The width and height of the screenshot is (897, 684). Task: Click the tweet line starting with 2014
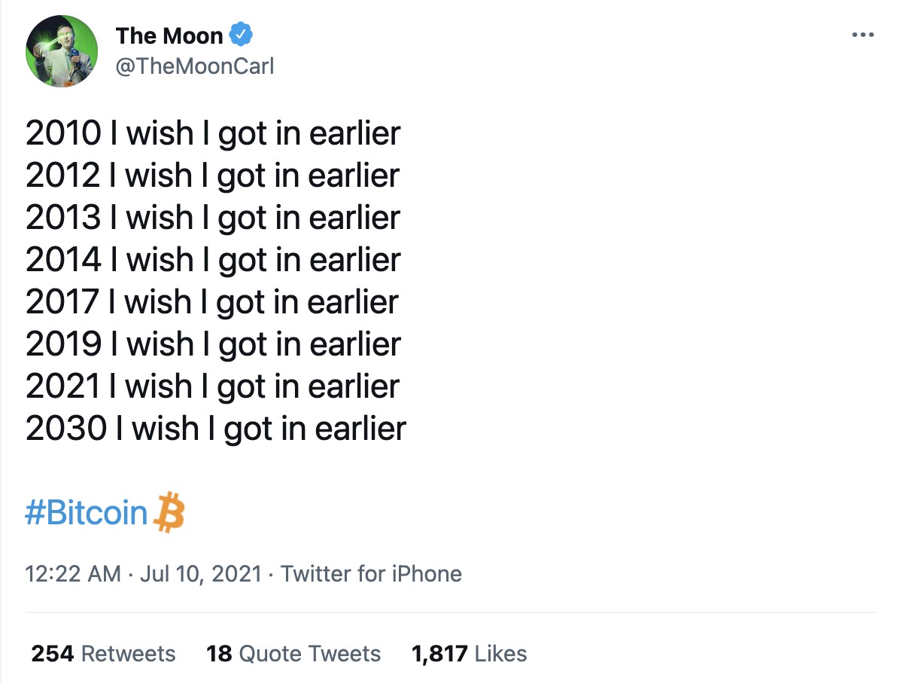(x=213, y=260)
